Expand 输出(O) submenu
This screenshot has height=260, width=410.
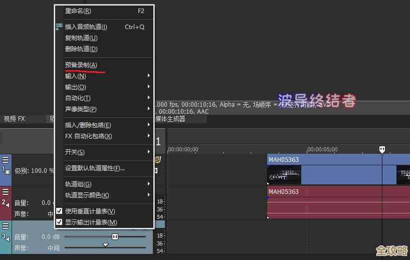[104, 87]
